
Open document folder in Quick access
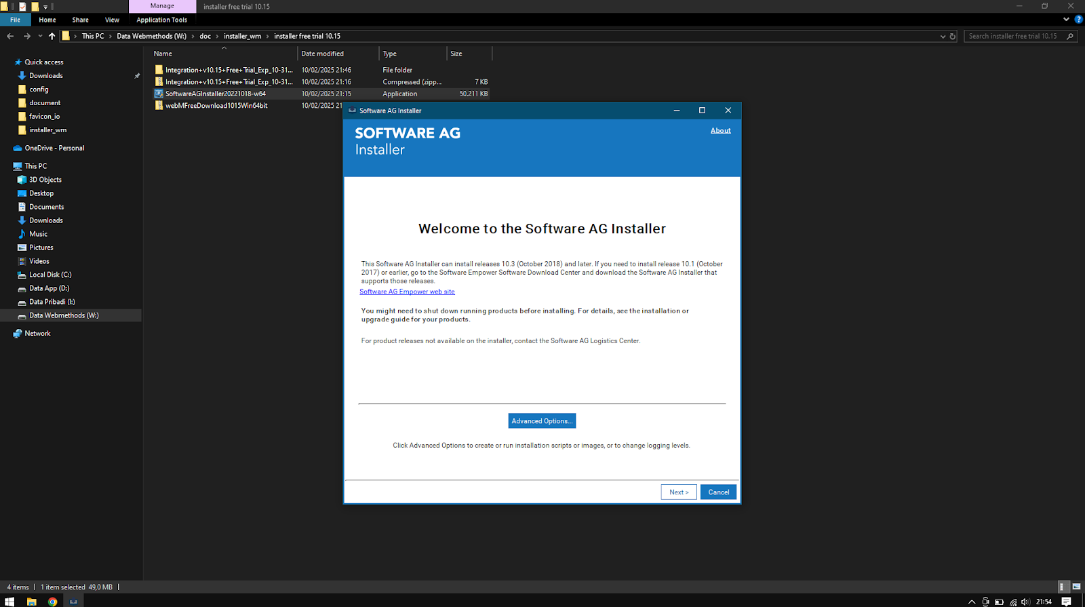[x=45, y=102]
